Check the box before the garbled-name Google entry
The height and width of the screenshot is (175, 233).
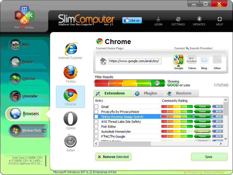[x=96, y=136]
